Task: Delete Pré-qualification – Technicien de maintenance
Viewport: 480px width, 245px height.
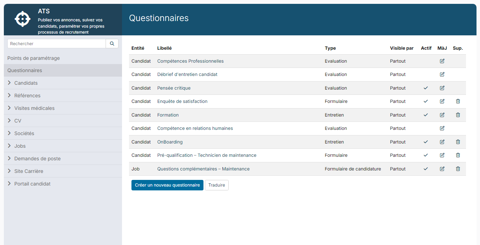Action: coord(458,155)
